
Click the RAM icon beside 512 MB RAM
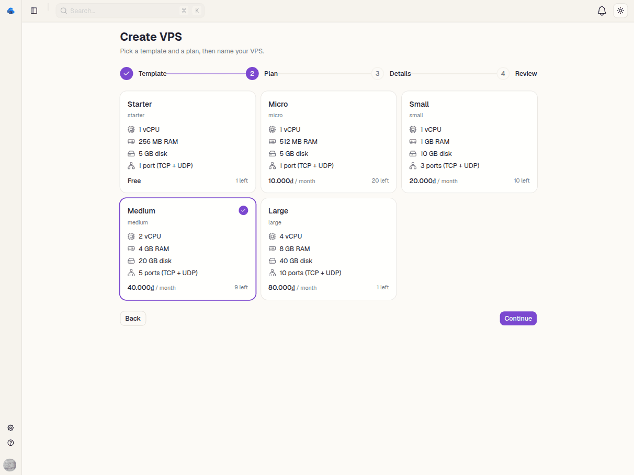point(272,142)
